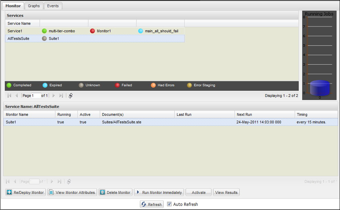Switch to the Graphs tab
Image resolution: width=340 pixels, height=210 pixels.
(x=34, y=5)
